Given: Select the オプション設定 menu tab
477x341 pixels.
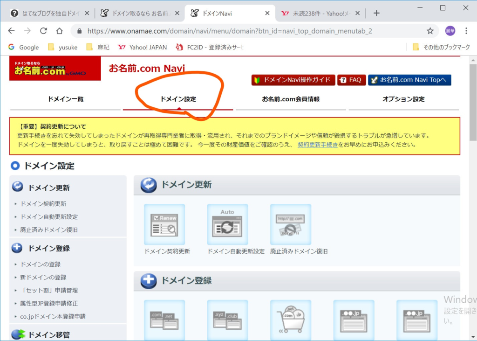Looking at the screenshot, I should coord(403,99).
